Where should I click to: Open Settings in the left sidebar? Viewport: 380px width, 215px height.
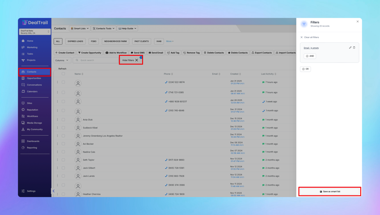pyautogui.click(x=31, y=191)
